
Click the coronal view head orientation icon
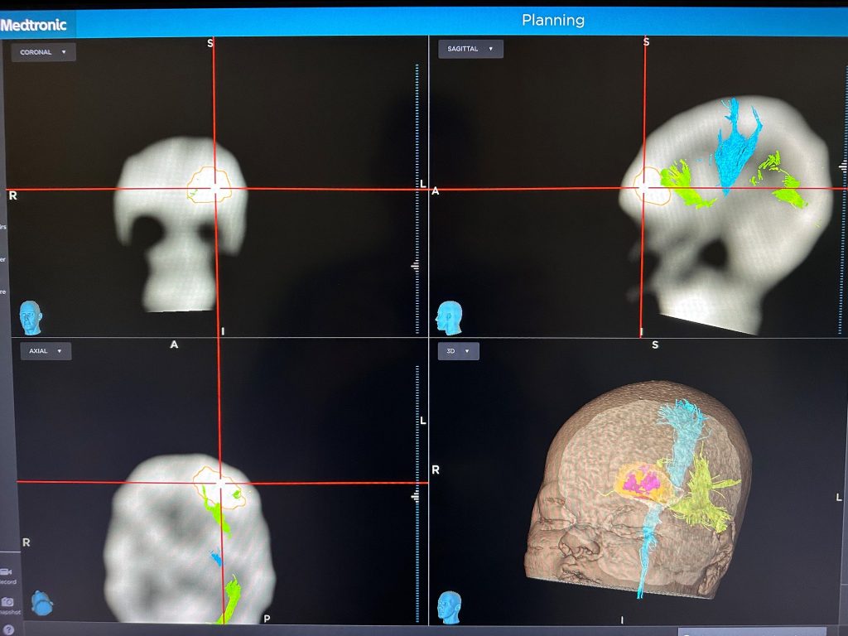coord(31,317)
